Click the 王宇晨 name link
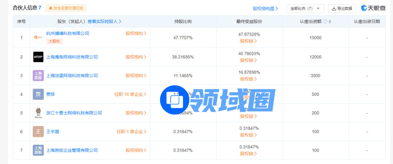Image resolution: width=393 pixels, height=164 pixels. tap(52, 132)
